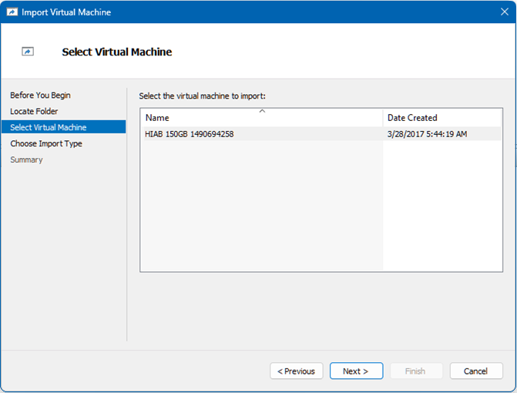The width and height of the screenshot is (517, 393).
Task: Click the greyed-out Summary step
Action: (26, 160)
